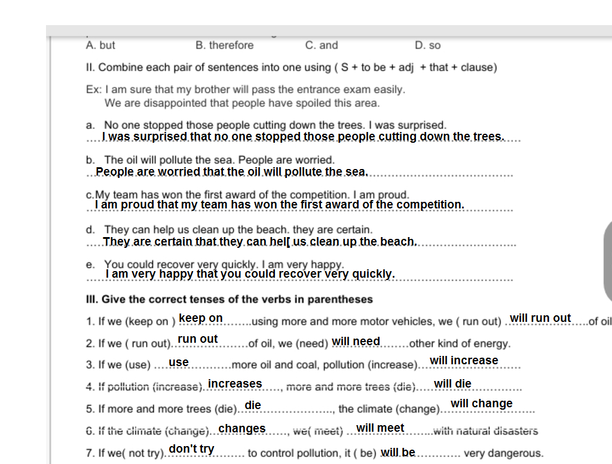Click answer 'I am proud that my team'

tap(280, 205)
